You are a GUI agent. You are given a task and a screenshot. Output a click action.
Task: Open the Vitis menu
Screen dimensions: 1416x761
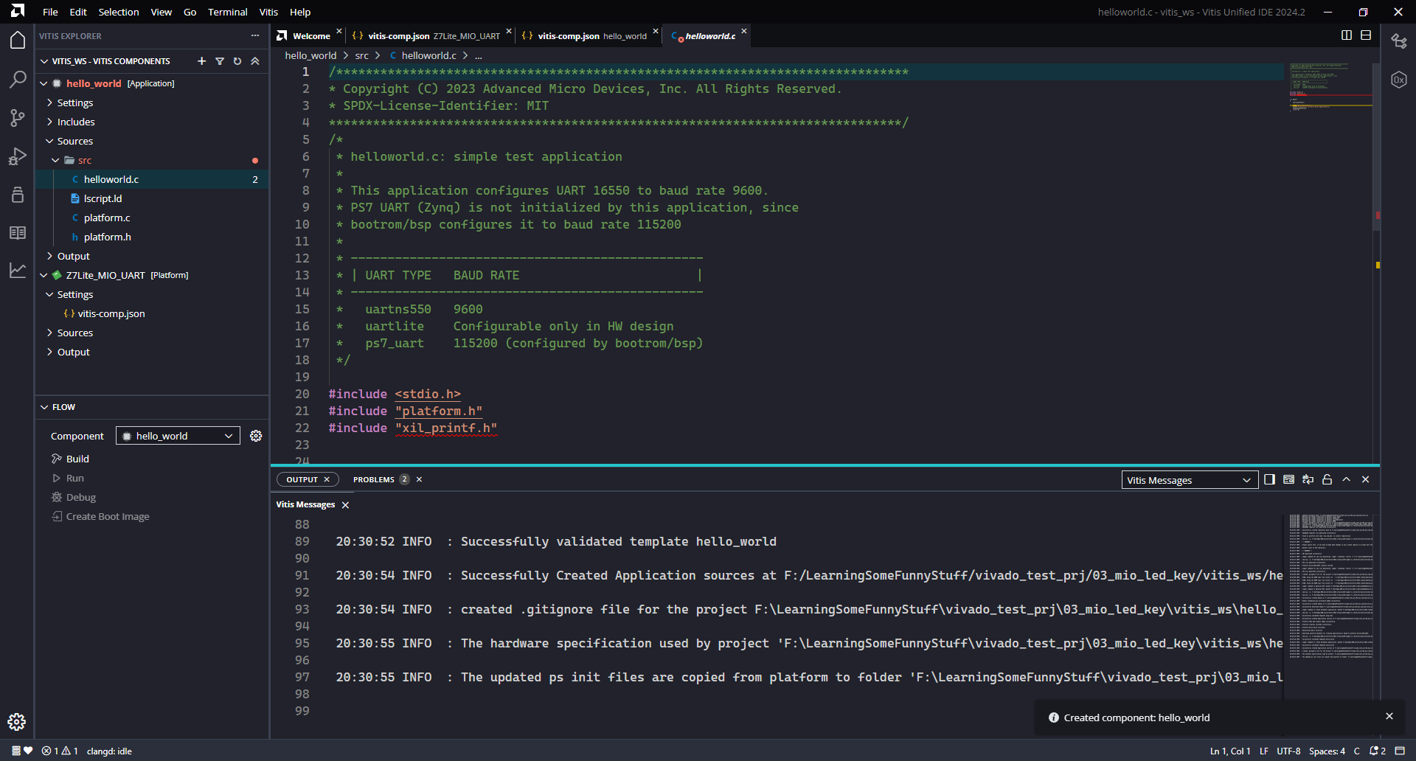point(268,12)
